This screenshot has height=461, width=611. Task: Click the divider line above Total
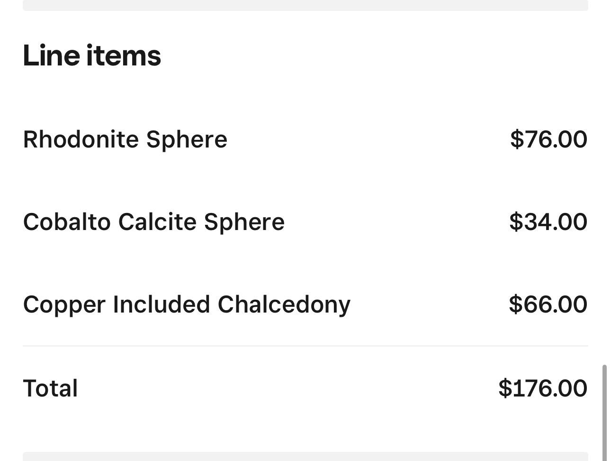coord(305,346)
